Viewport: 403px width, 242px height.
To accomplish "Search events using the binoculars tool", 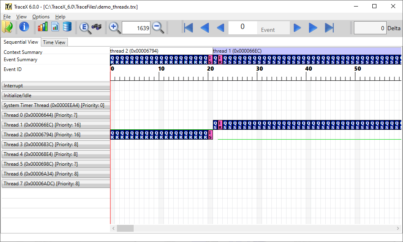I will [x=97, y=28].
